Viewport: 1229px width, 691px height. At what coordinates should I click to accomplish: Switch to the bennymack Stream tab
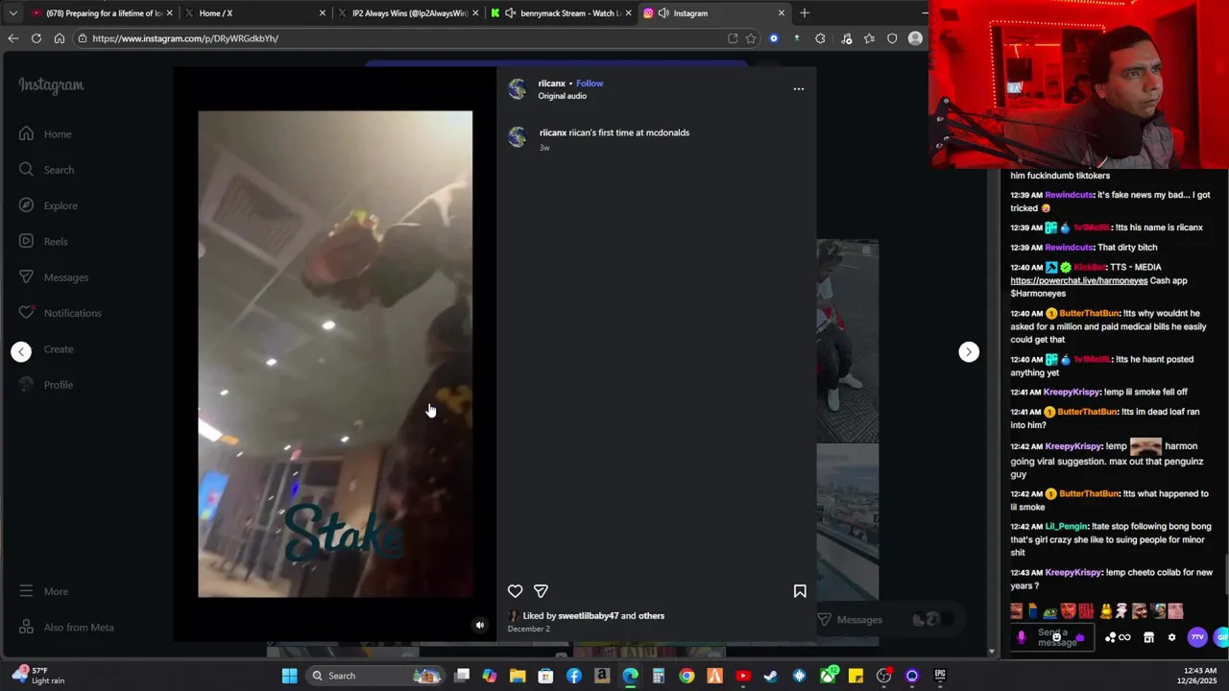coord(561,13)
